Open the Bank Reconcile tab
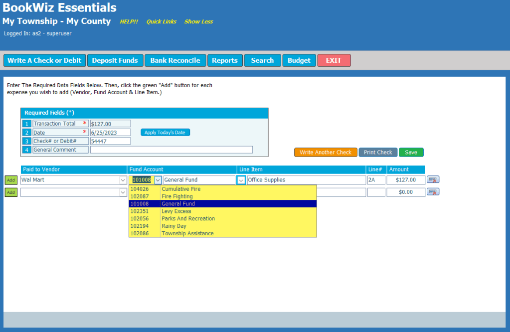The image size is (510, 332). point(175,60)
